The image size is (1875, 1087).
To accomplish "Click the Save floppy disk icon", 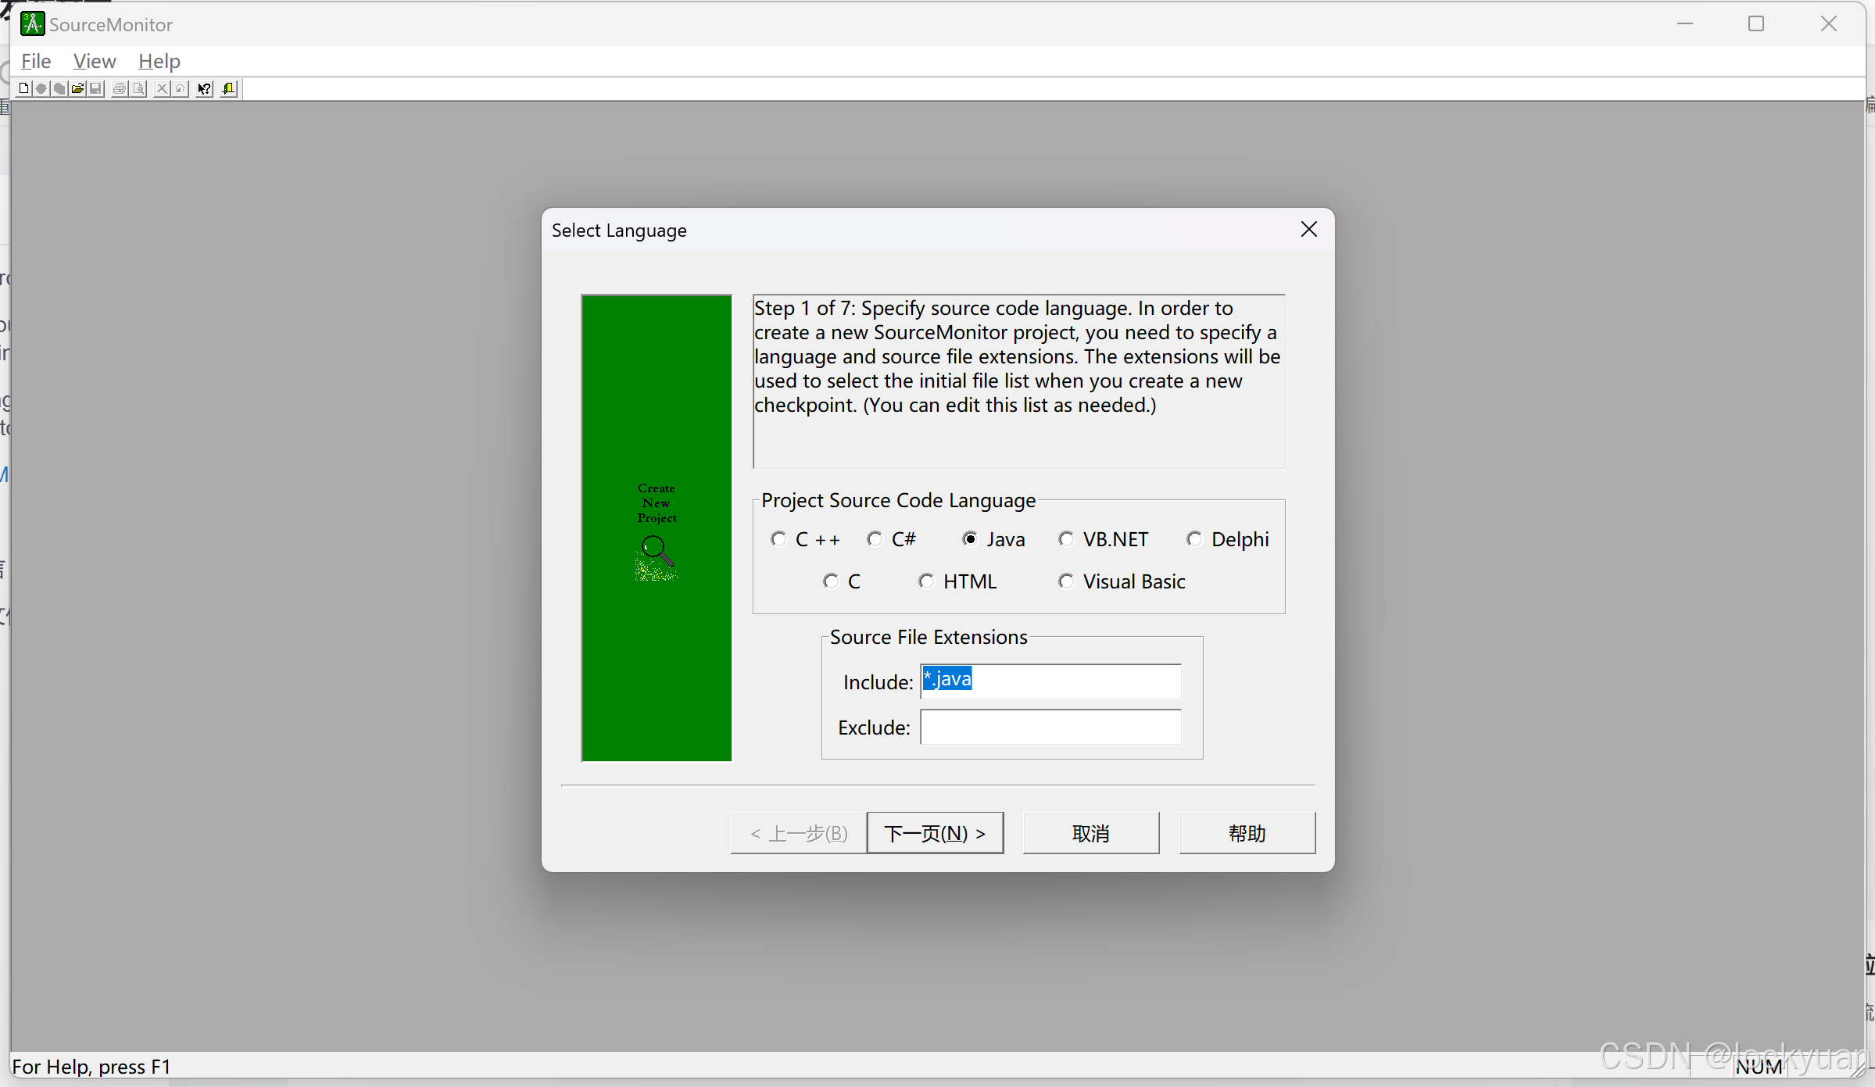I will point(95,88).
